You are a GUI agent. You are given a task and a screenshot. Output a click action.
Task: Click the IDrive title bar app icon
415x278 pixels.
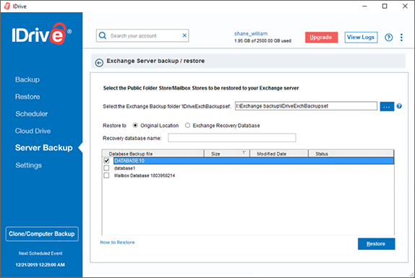coord(7,6)
